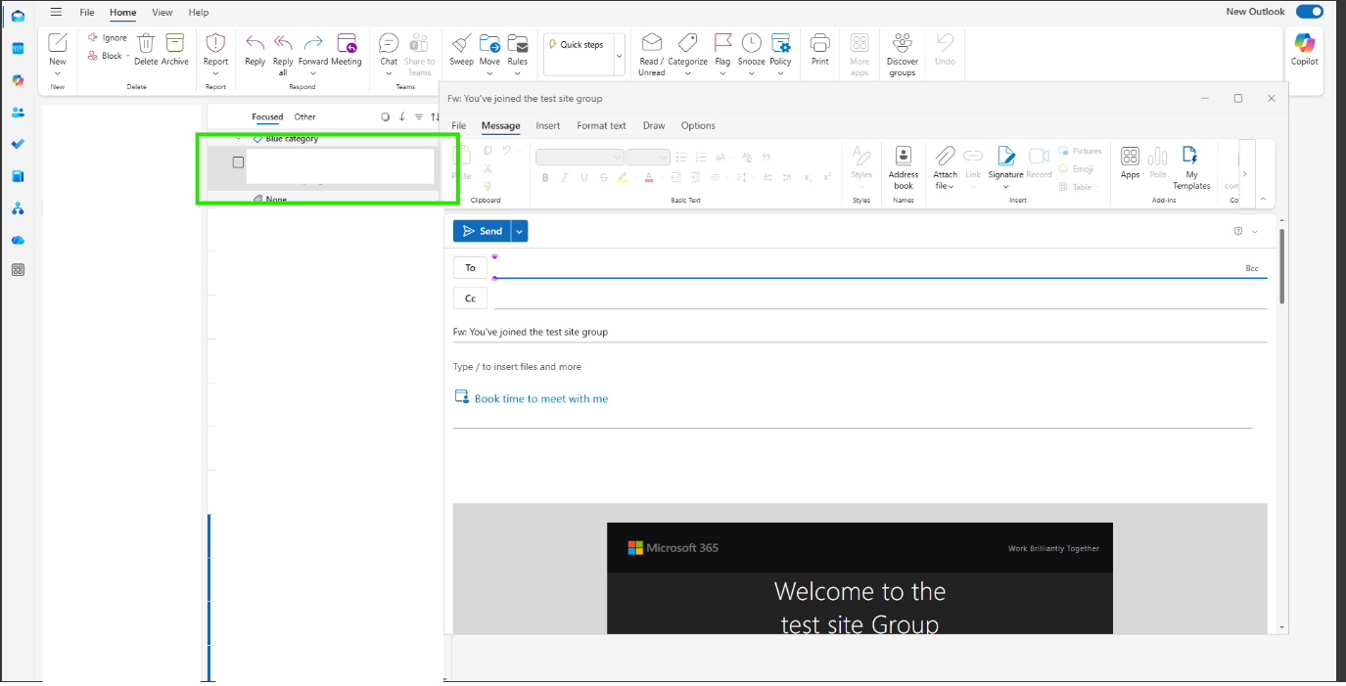Click the message body placeholder Type / to insert

pos(517,367)
